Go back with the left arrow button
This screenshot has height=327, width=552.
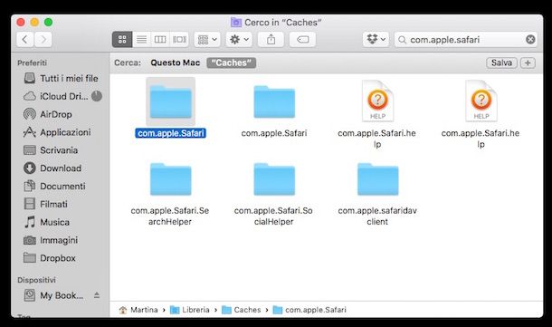pyautogui.click(x=25, y=40)
